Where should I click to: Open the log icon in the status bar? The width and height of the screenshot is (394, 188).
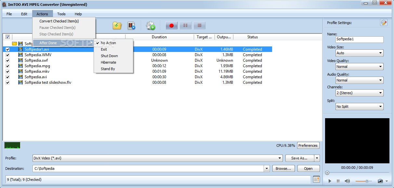pos(316,179)
